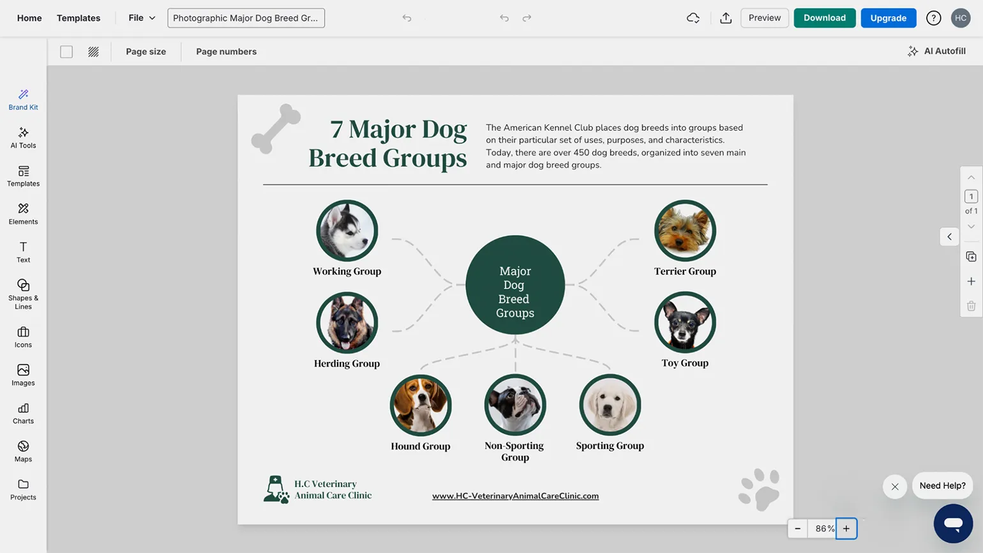Go to next page with down chevron
The image size is (983, 553).
click(971, 227)
